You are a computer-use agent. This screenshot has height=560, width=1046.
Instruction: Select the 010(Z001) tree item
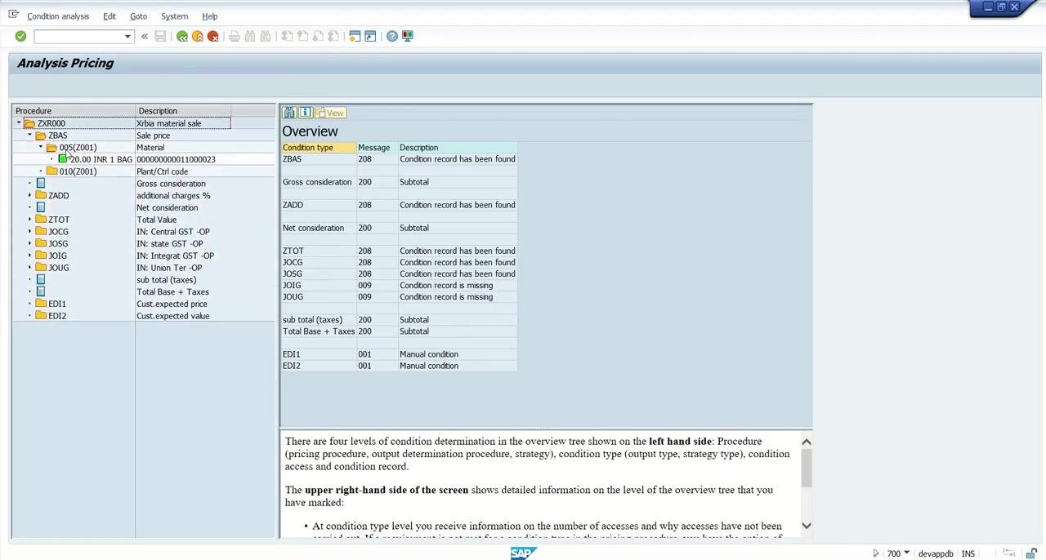click(78, 171)
